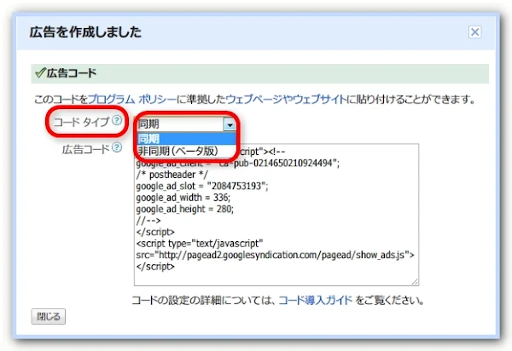Click the /* postheader */ comment line
This screenshot has height=351, width=512.
[x=172, y=175]
